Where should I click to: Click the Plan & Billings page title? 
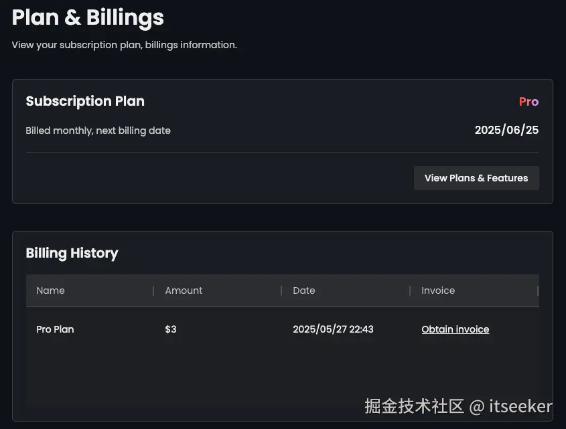(x=88, y=17)
